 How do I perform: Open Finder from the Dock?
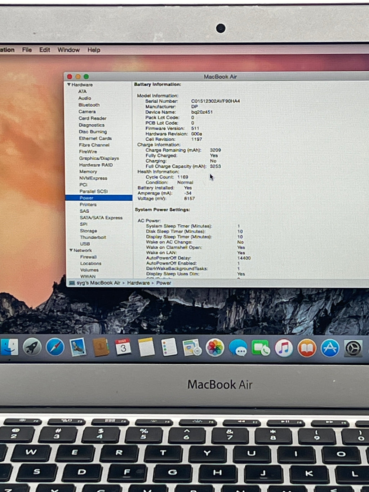coord(9,347)
